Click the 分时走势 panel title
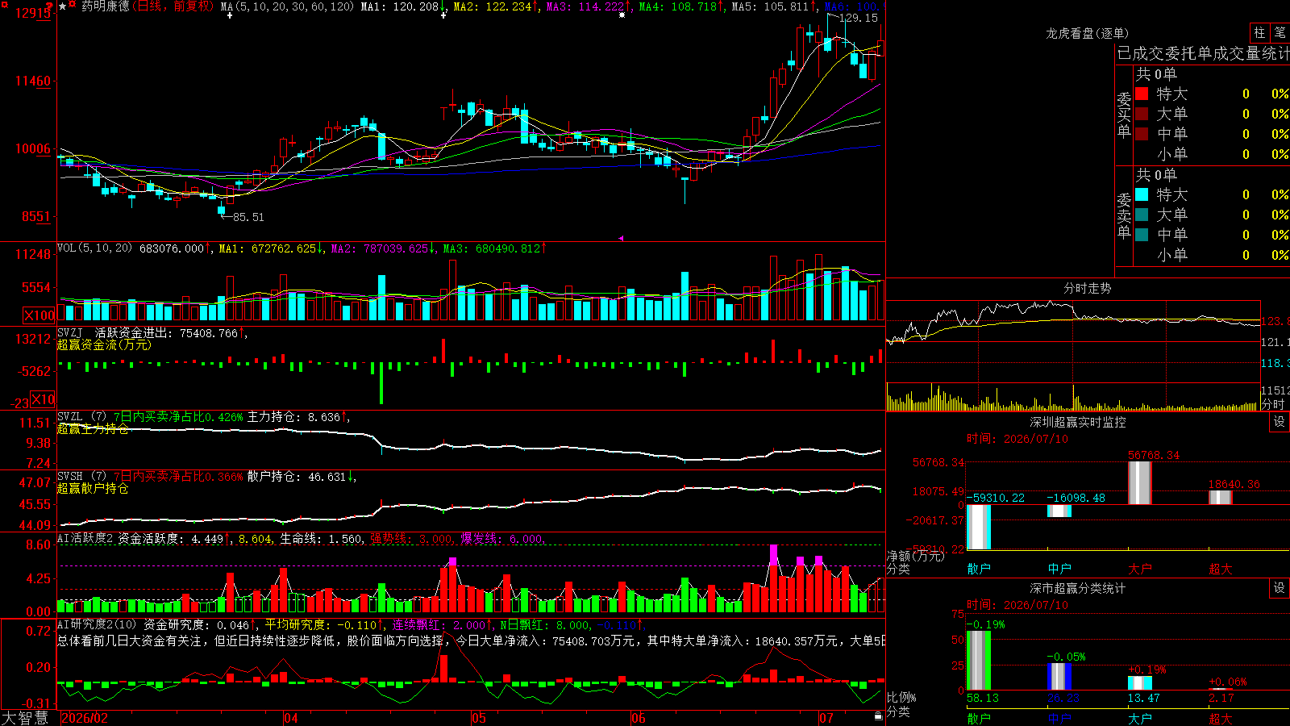Screen dimensions: 1290x726 1087,288
